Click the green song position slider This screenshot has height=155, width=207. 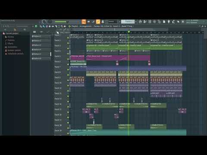pos(62,22)
